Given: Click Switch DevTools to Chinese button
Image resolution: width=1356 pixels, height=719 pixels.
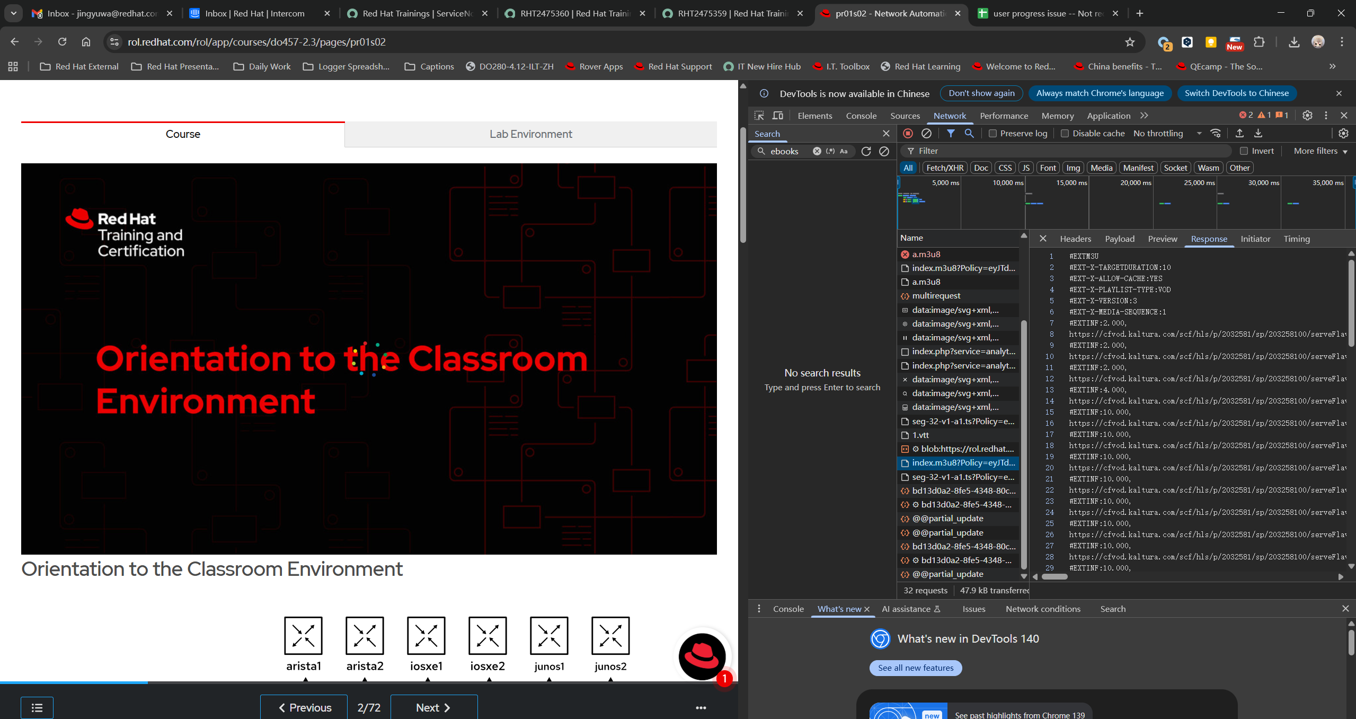Looking at the screenshot, I should [1236, 93].
